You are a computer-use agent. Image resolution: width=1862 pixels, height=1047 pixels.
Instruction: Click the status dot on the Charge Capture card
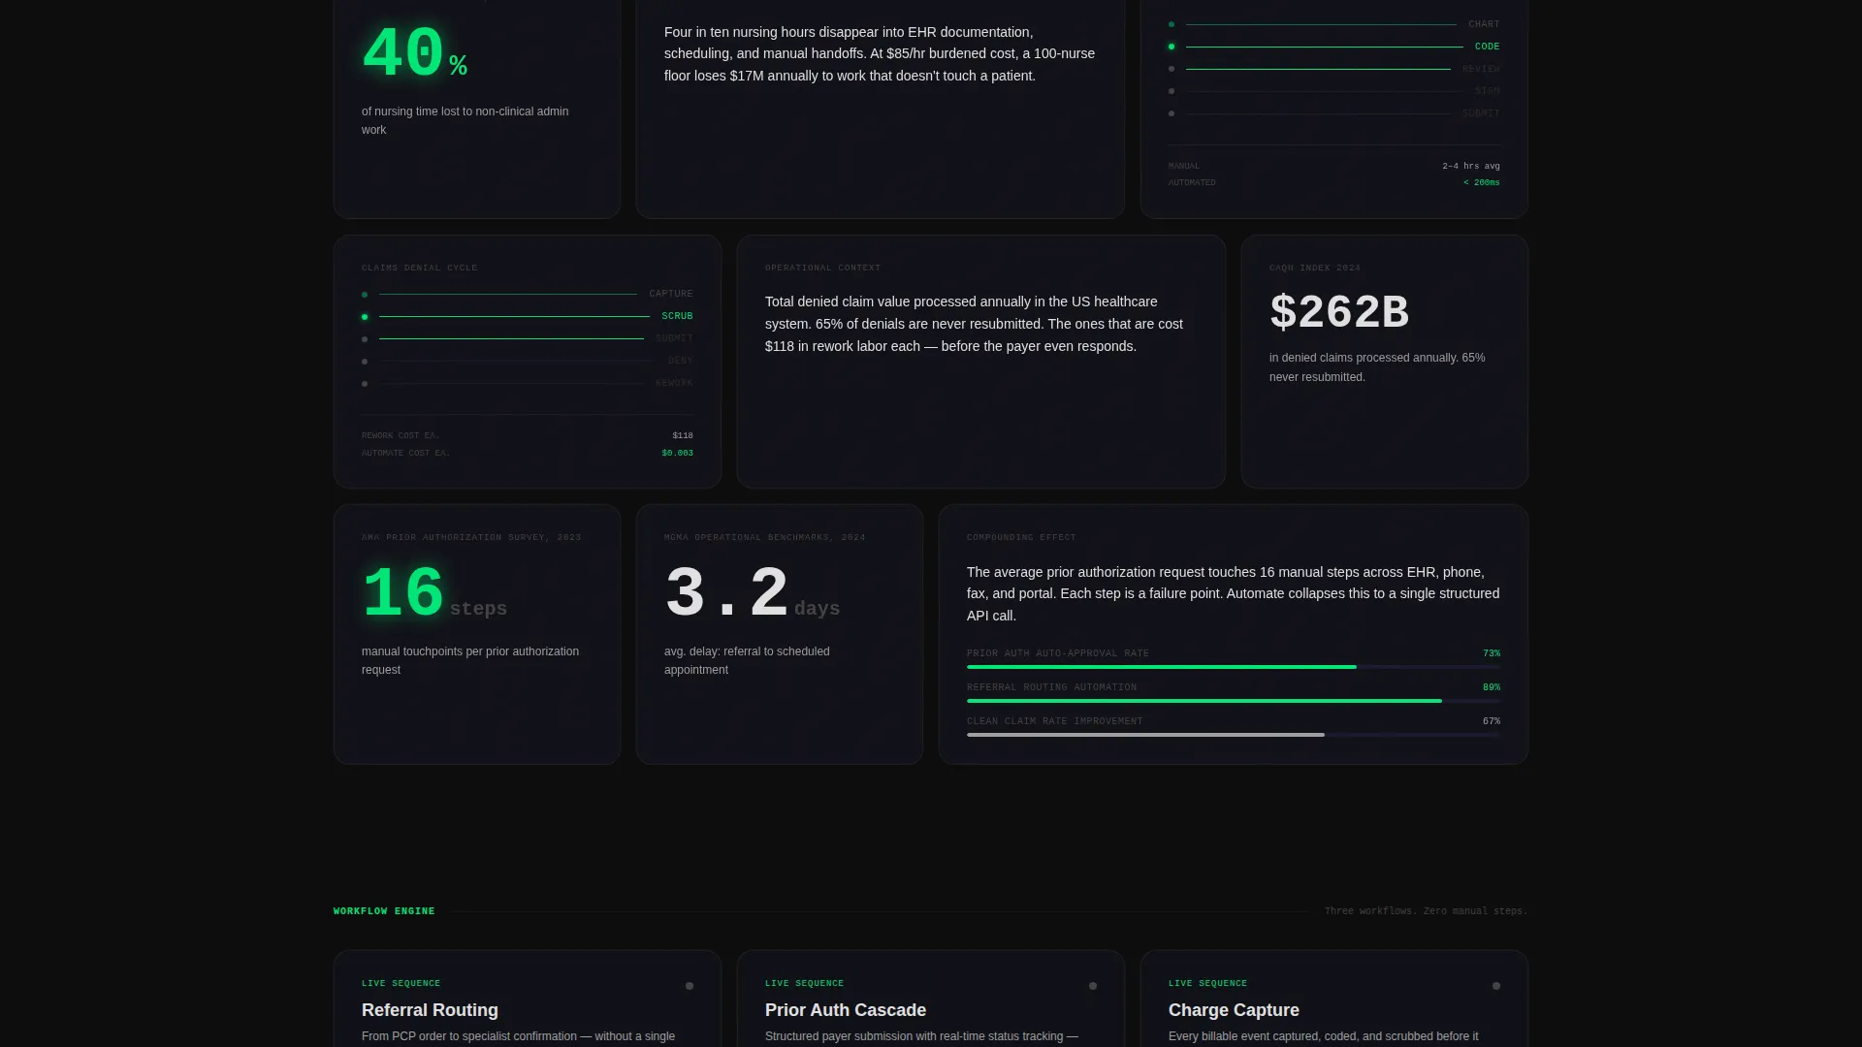pos(1496,986)
